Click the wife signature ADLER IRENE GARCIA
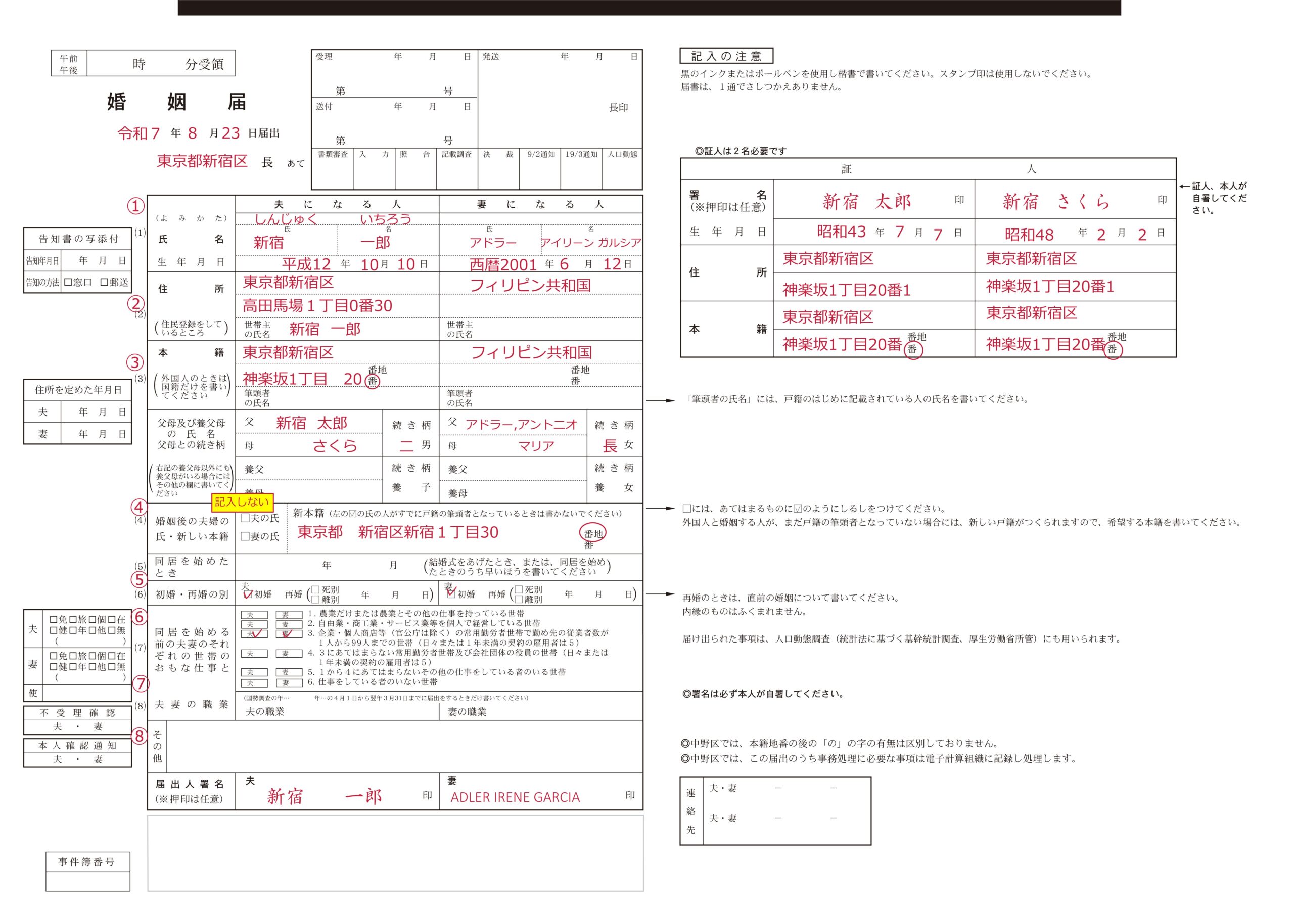 coord(515,797)
